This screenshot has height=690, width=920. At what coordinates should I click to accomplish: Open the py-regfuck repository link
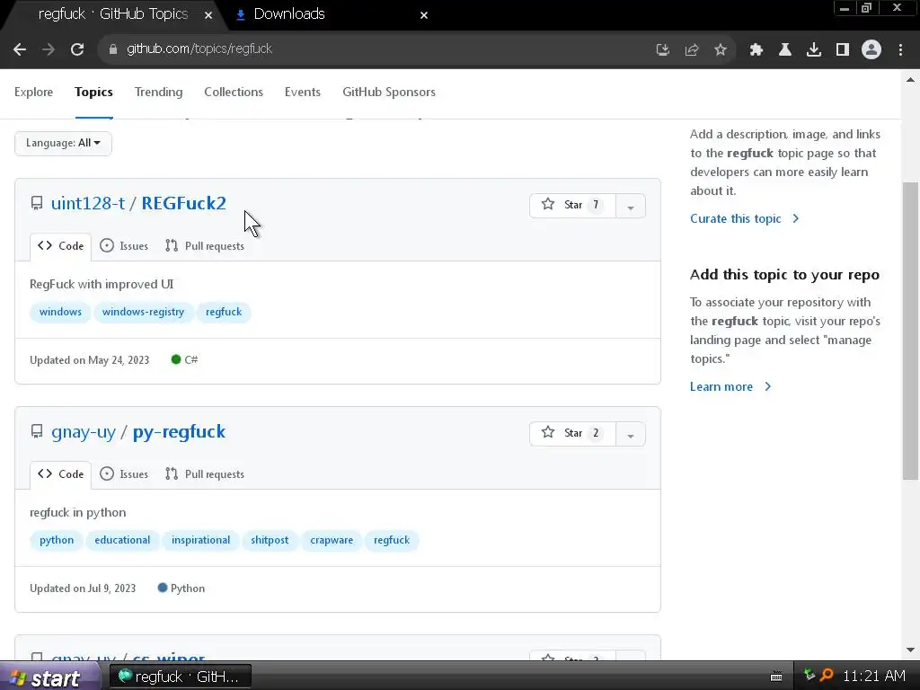pos(179,432)
